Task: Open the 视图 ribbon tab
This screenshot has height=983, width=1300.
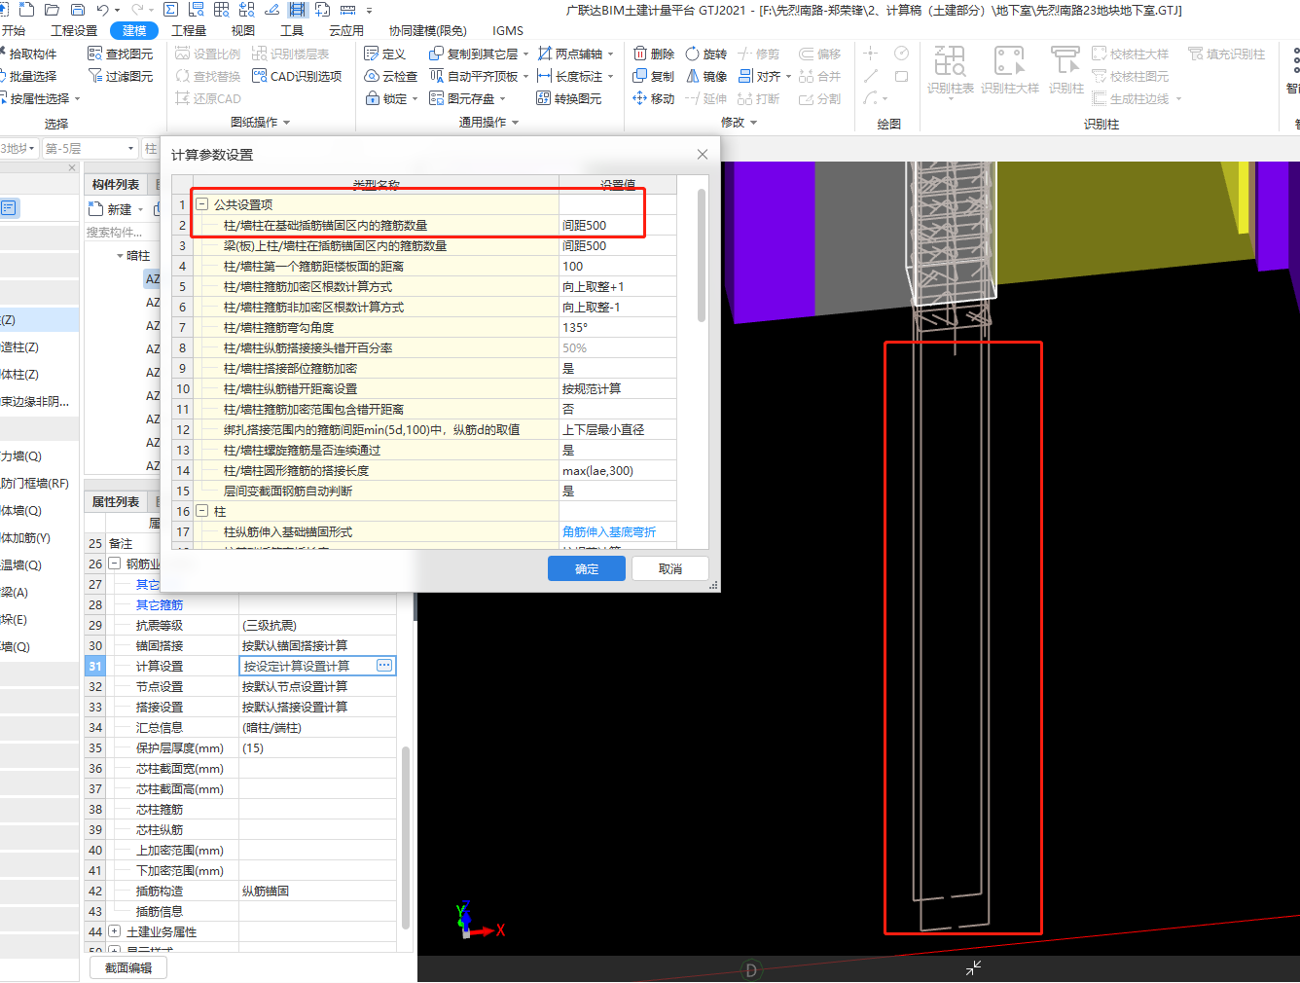Action: [243, 30]
